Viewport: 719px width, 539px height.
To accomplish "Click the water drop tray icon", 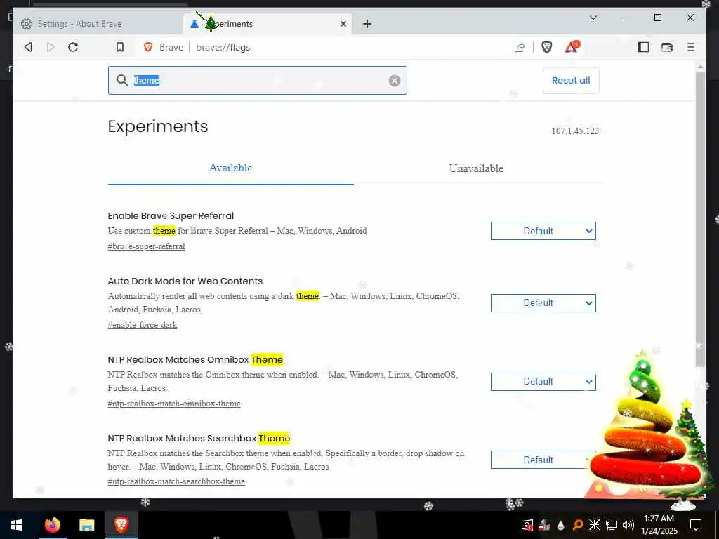I will click(561, 525).
